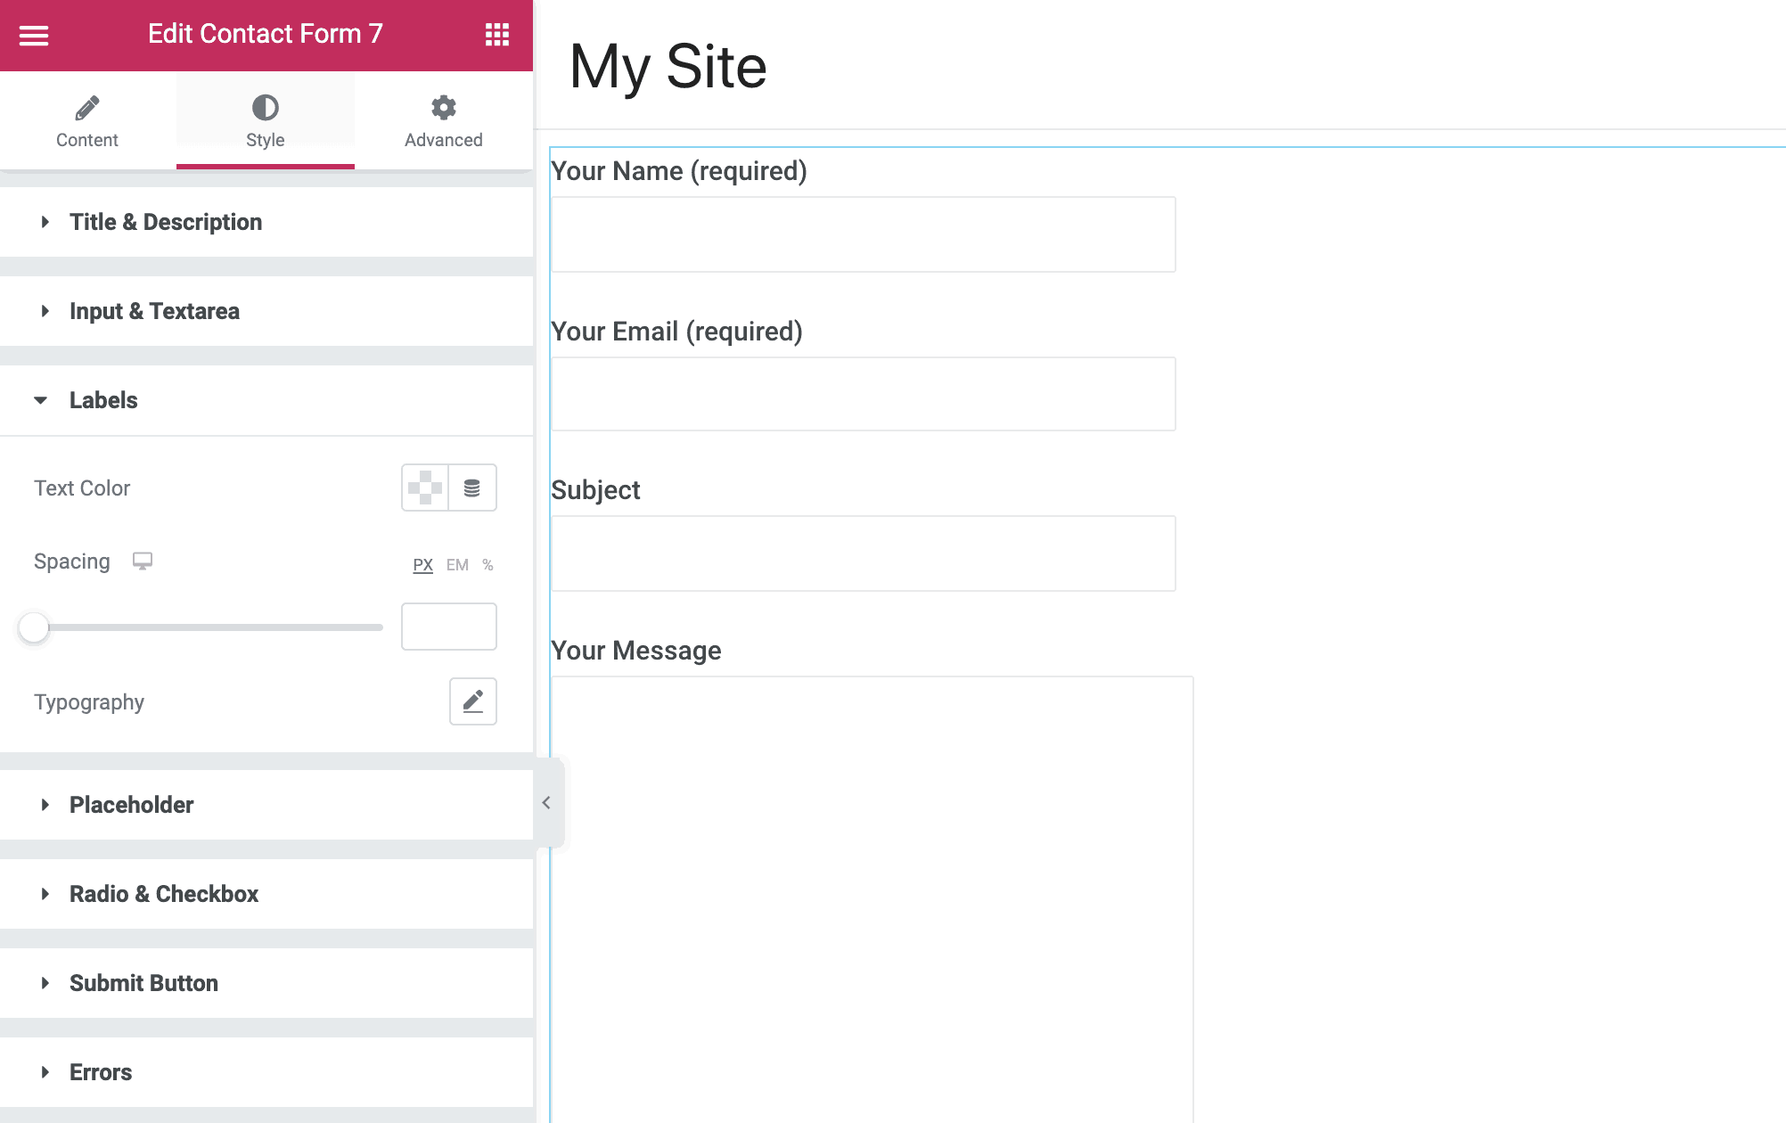1786x1123 pixels.
Task: Click the Spacing responsive device icon
Action: pyautogui.click(x=143, y=561)
